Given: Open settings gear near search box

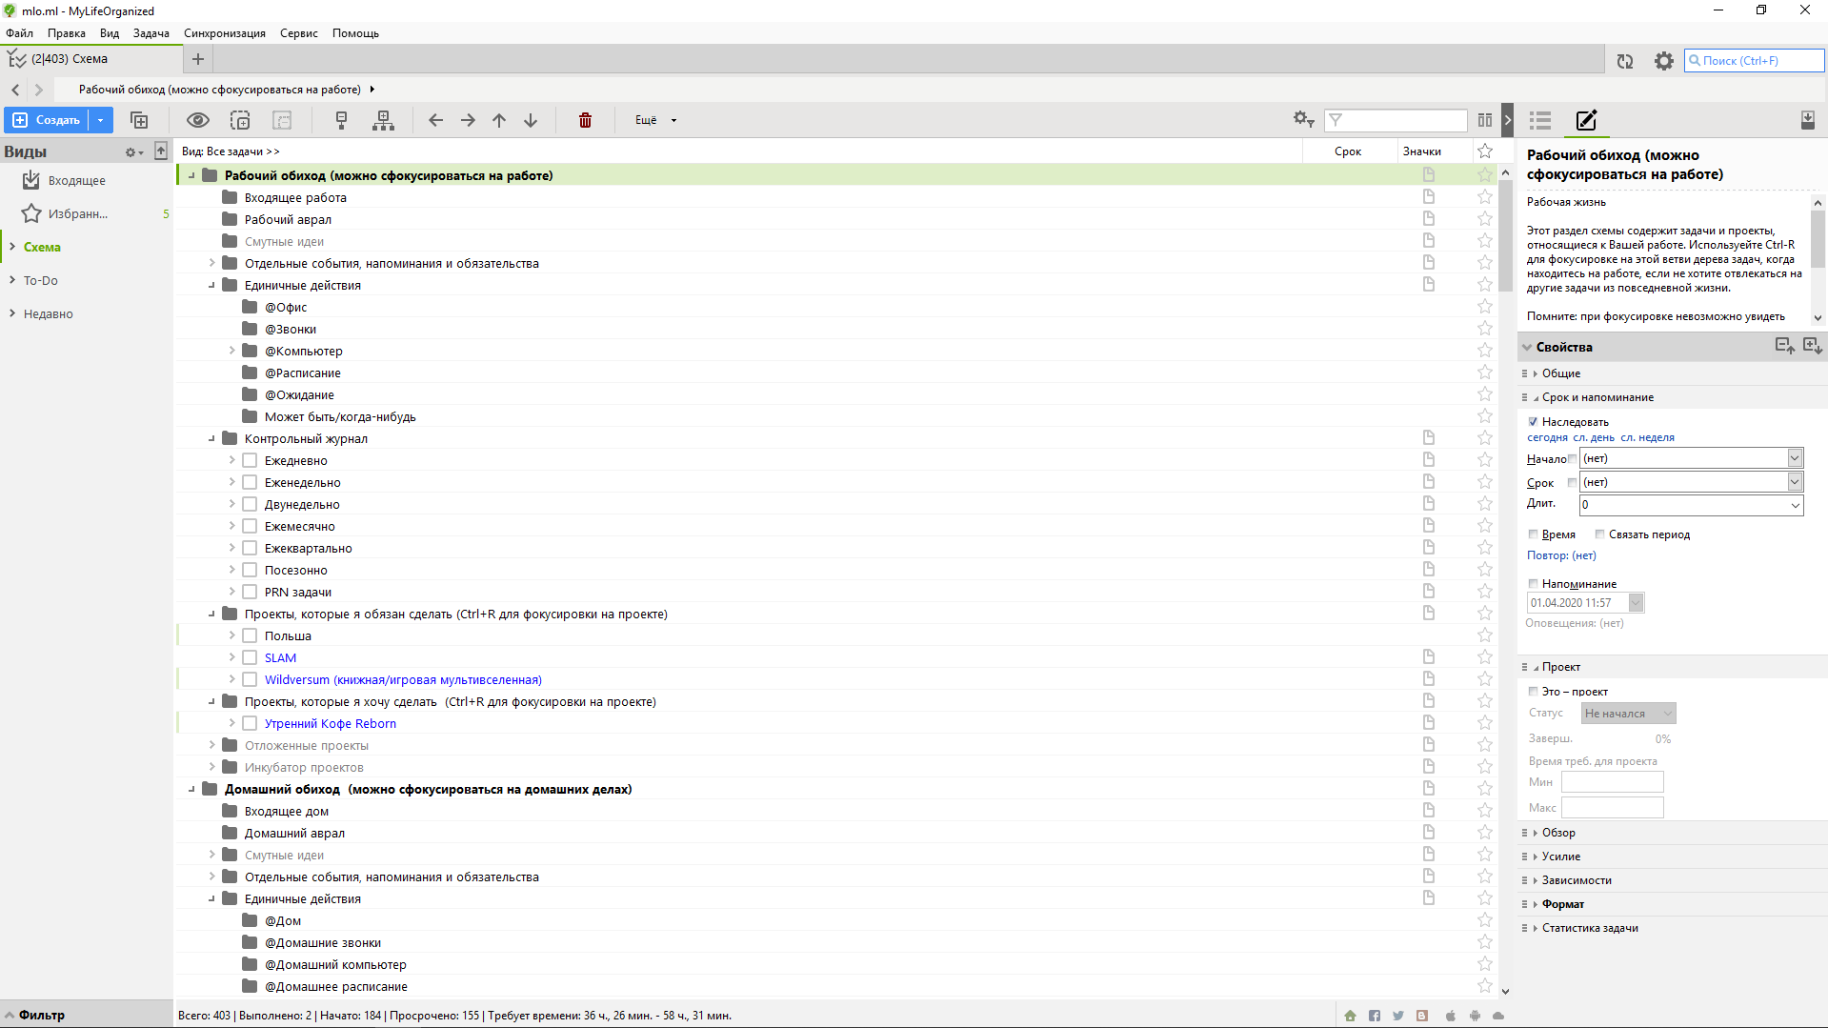Looking at the screenshot, I should point(1663,61).
